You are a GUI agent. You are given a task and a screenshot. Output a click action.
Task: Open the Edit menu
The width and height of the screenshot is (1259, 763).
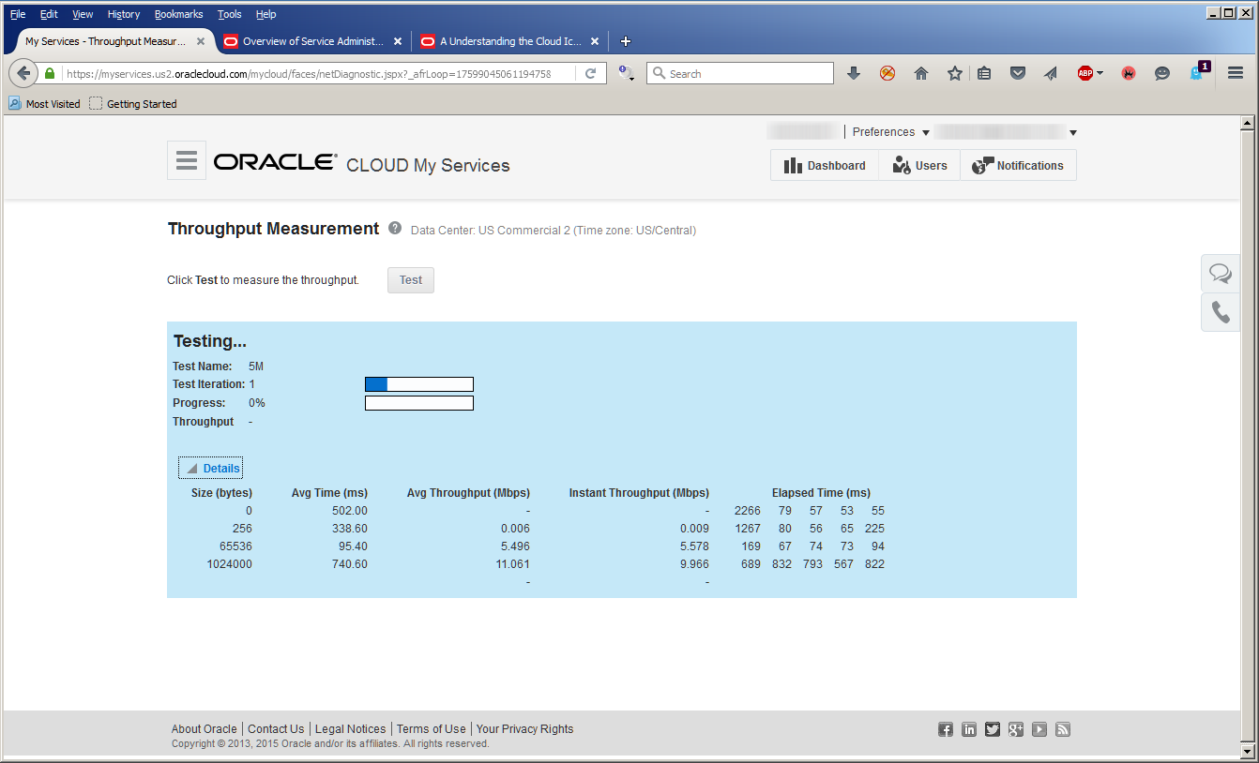click(49, 14)
